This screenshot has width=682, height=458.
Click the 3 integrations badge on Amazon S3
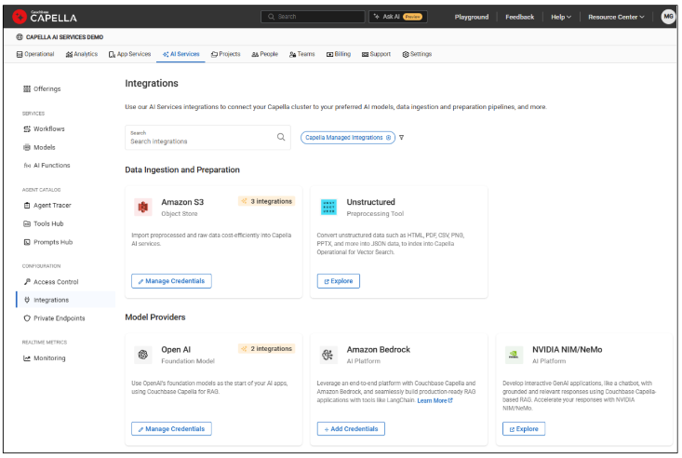pos(267,201)
